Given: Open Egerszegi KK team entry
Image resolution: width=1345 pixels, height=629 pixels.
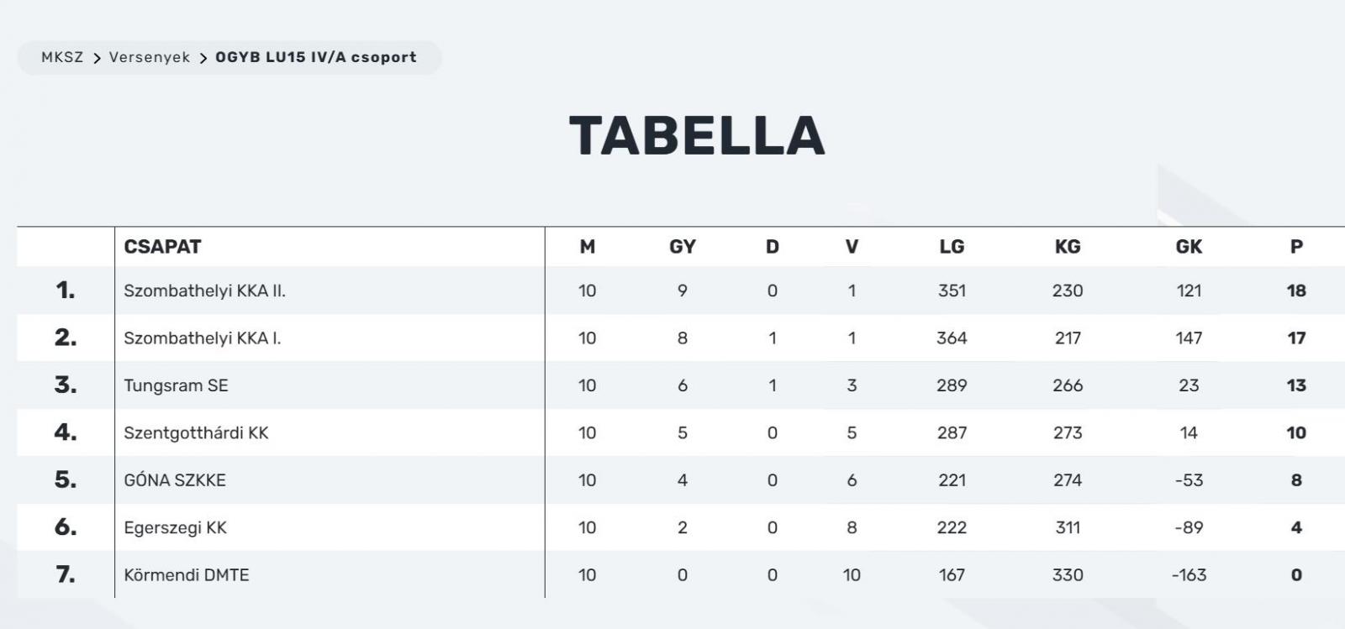Looking at the screenshot, I should pyautogui.click(x=175, y=527).
